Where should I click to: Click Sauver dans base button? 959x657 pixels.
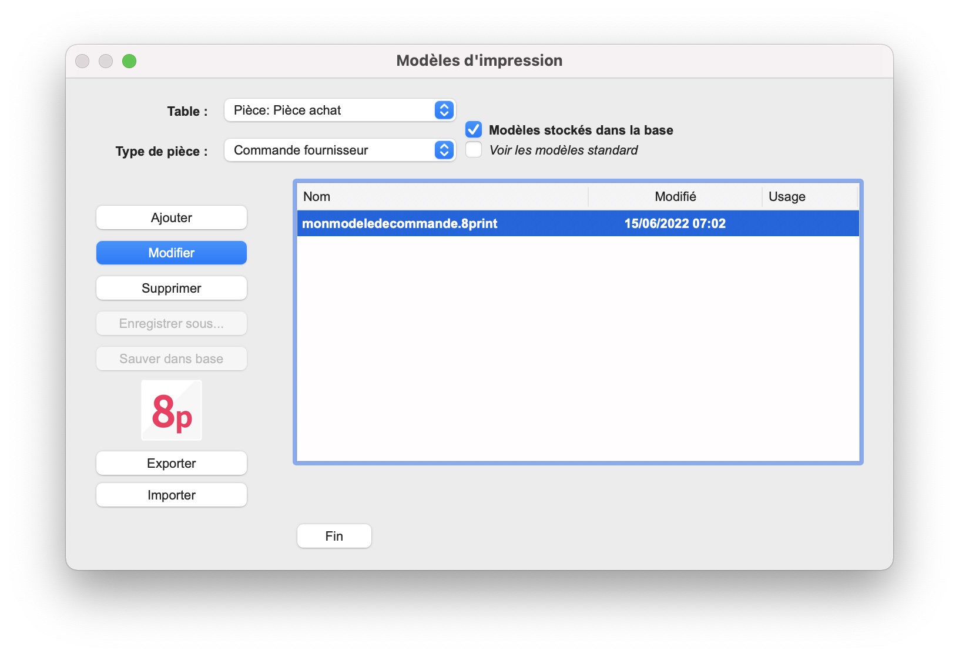pyautogui.click(x=172, y=358)
